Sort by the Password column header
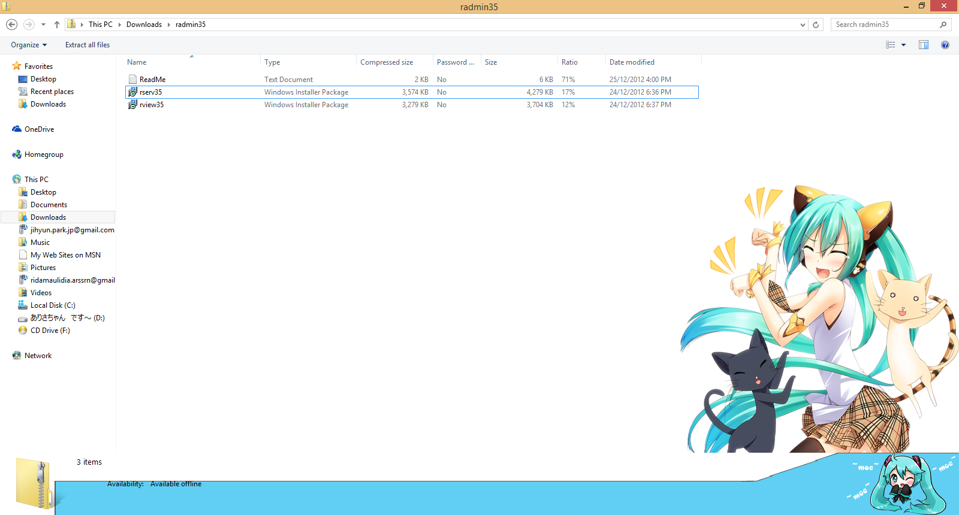959x515 pixels. [x=457, y=62]
